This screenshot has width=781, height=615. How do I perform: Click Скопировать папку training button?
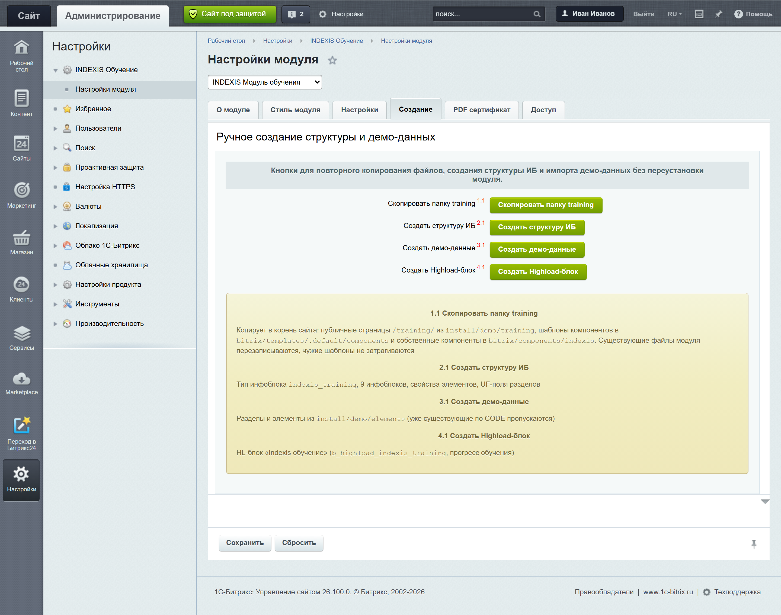546,205
